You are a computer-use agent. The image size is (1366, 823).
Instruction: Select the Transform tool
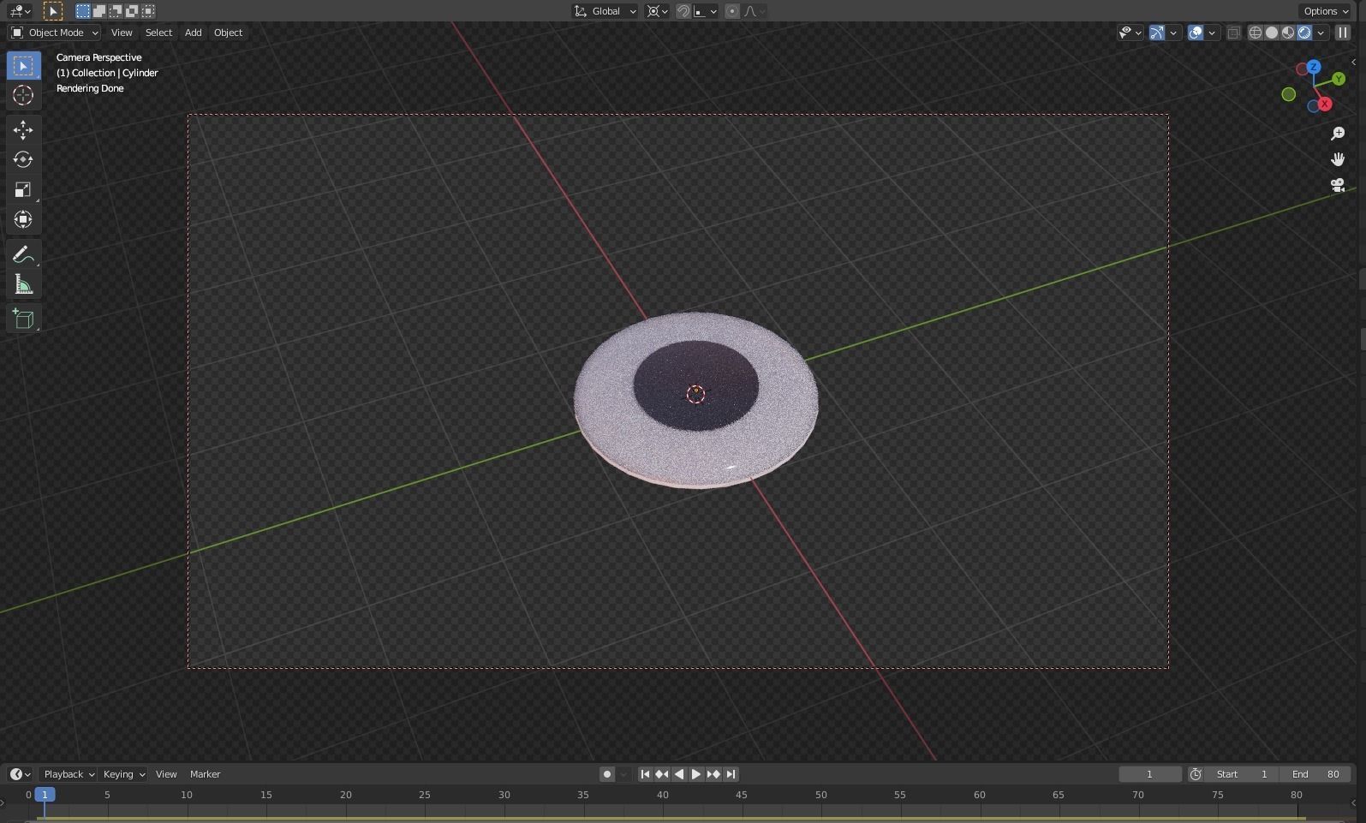[x=23, y=219]
